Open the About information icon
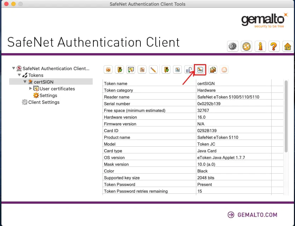 (x=261, y=46)
